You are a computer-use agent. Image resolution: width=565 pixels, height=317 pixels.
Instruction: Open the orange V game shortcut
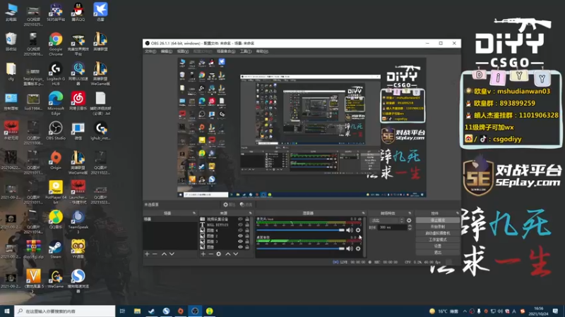click(33, 279)
